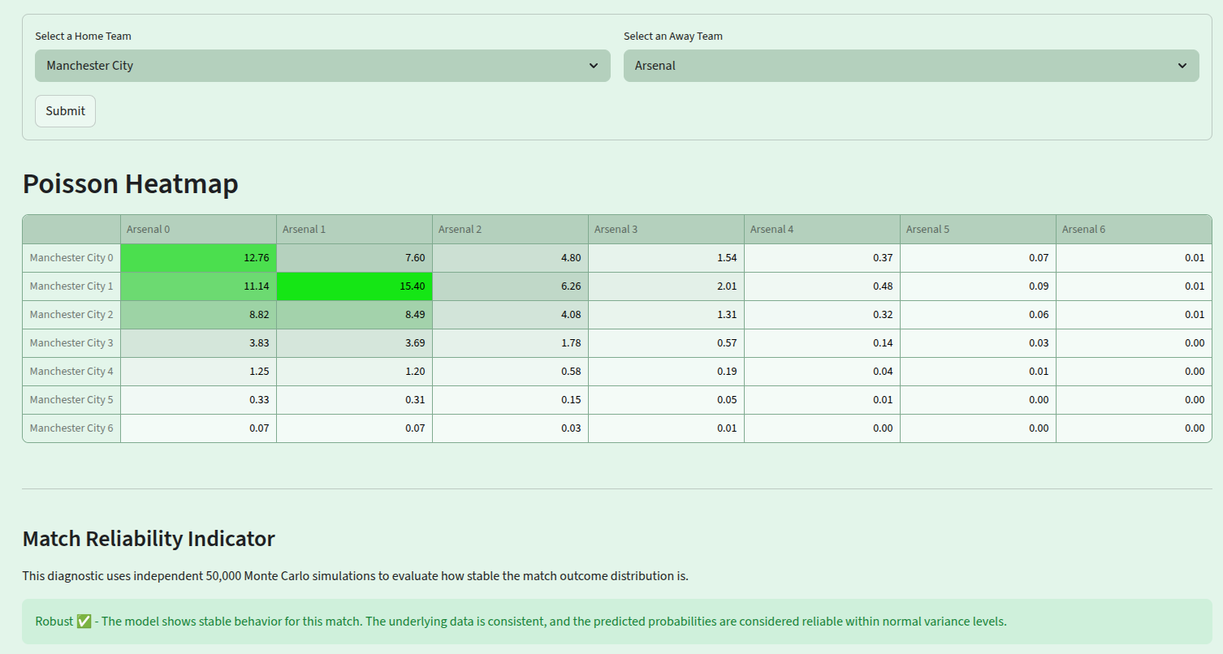Select the cell showing 3.83
Screen dimensions: 1223x654
198,343
